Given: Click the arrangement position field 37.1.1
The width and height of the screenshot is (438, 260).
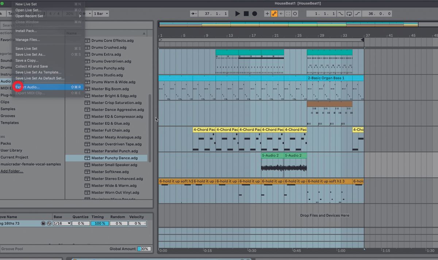Looking at the screenshot, I should (x=214, y=13).
